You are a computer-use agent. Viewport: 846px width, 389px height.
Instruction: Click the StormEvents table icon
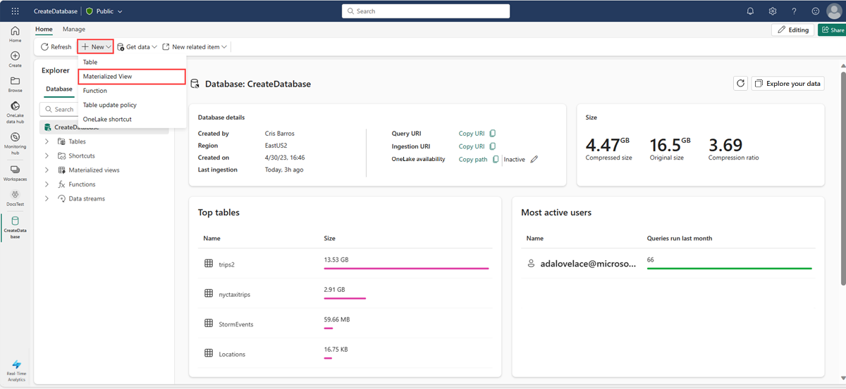click(x=209, y=324)
